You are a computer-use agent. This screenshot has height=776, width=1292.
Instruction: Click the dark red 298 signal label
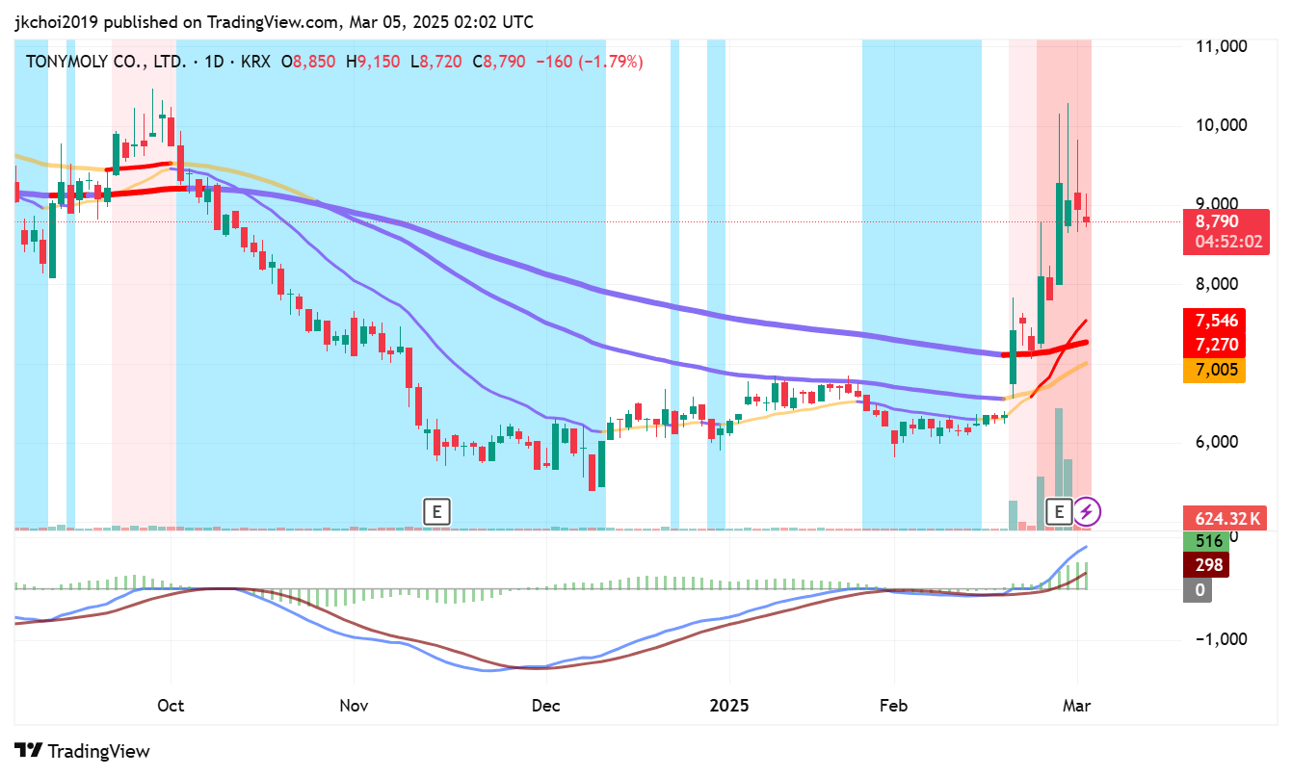point(1208,565)
